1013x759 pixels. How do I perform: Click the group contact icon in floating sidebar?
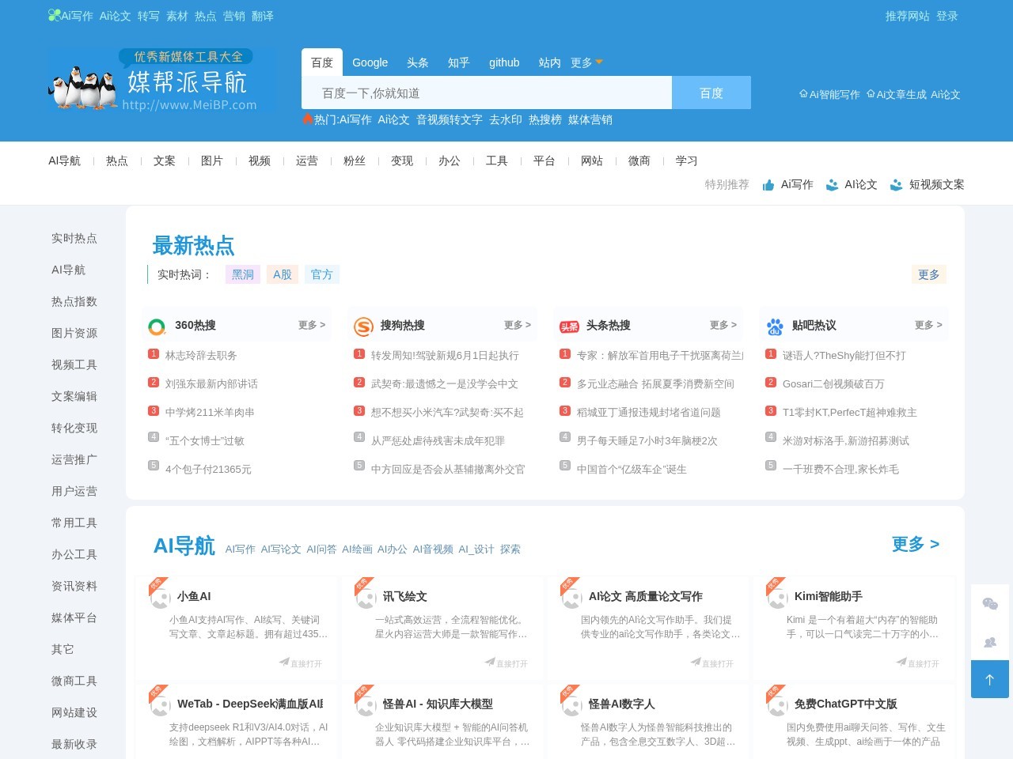pos(990,642)
